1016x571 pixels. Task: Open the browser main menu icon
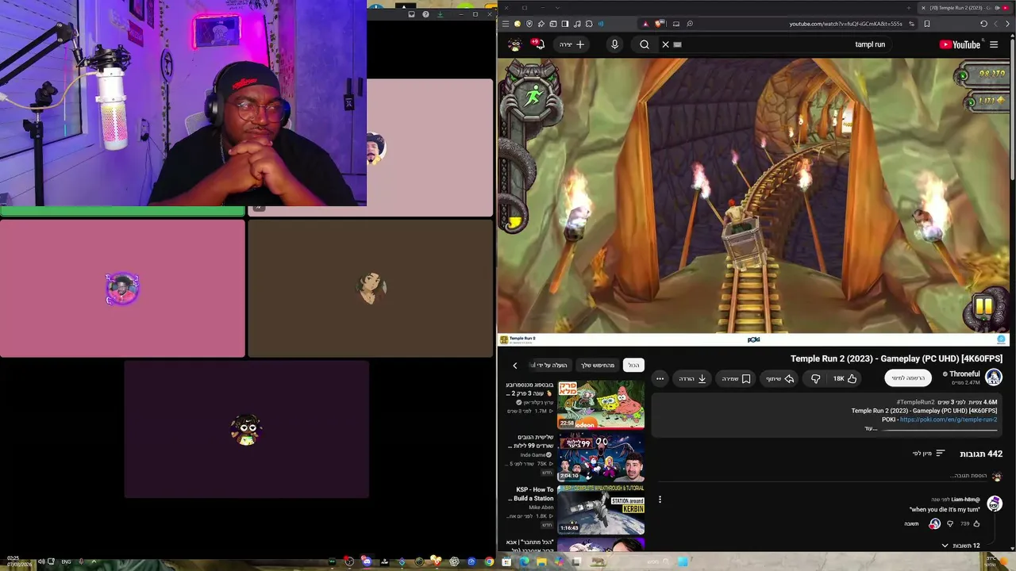click(506, 24)
